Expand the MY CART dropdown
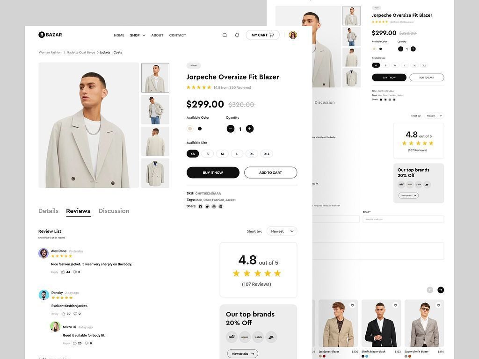Image resolution: width=479 pixels, height=359 pixels. (x=262, y=35)
